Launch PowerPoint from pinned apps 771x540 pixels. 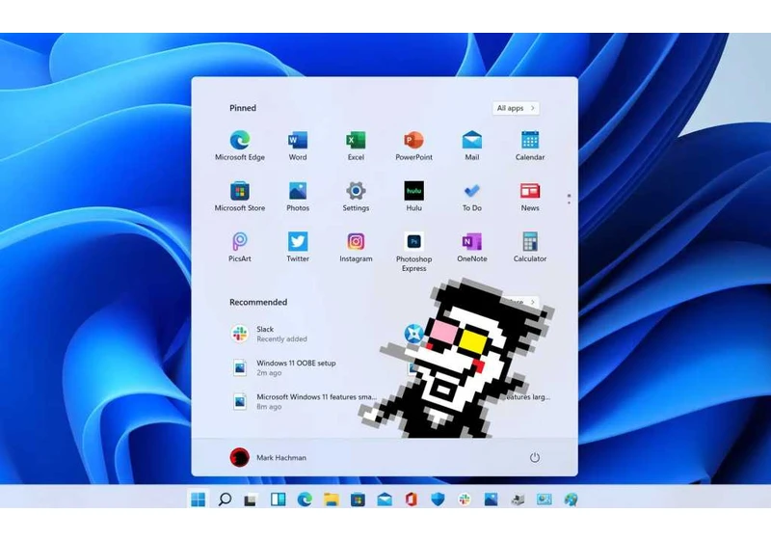[x=413, y=146]
